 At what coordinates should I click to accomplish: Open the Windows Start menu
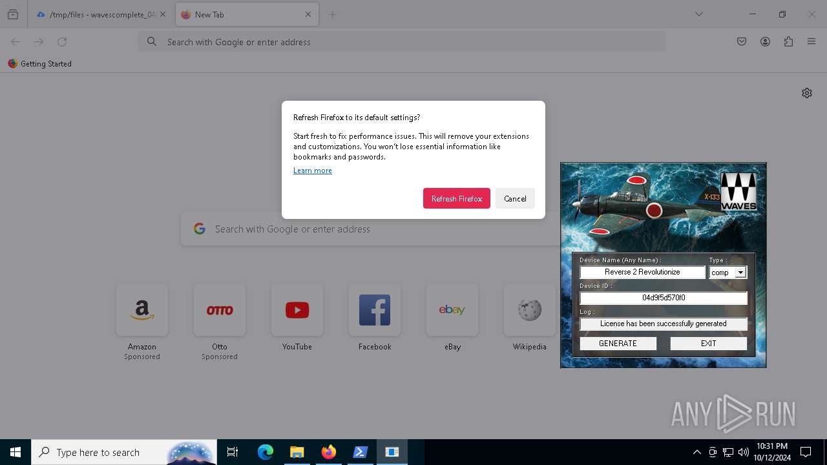coord(16,452)
